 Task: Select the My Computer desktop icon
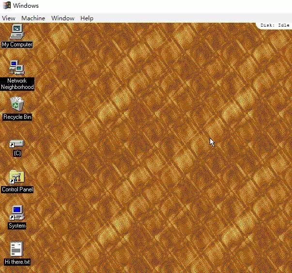pyautogui.click(x=17, y=31)
